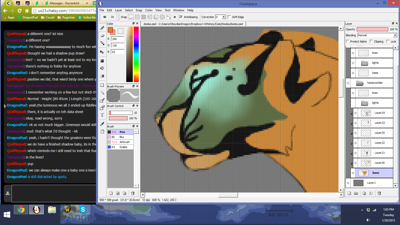Turn on the circle snap icon
Image resolution: width=400 pixels, height=225 pixels.
162,17
